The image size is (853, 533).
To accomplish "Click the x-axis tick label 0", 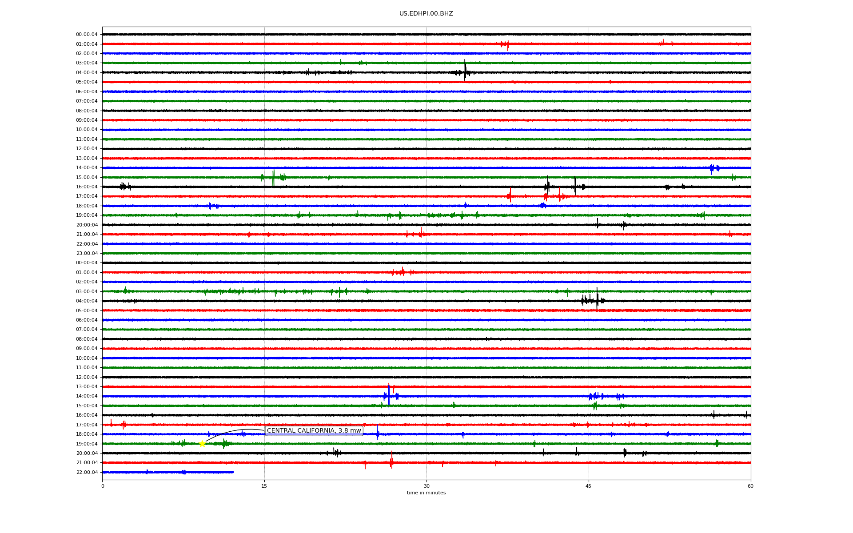I will coord(103,486).
